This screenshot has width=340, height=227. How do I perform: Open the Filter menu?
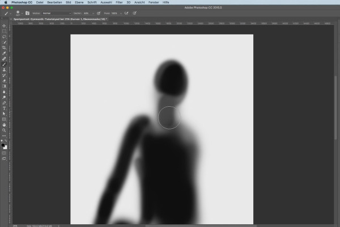[119, 2]
